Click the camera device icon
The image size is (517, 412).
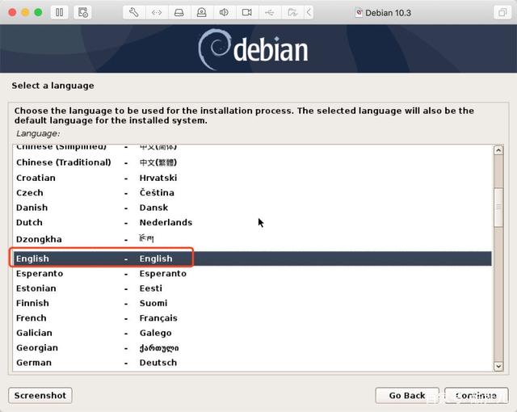pyautogui.click(x=246, y=13)
